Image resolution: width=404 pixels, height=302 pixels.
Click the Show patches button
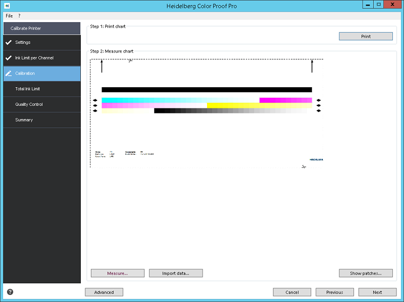[x=366, y=273]
